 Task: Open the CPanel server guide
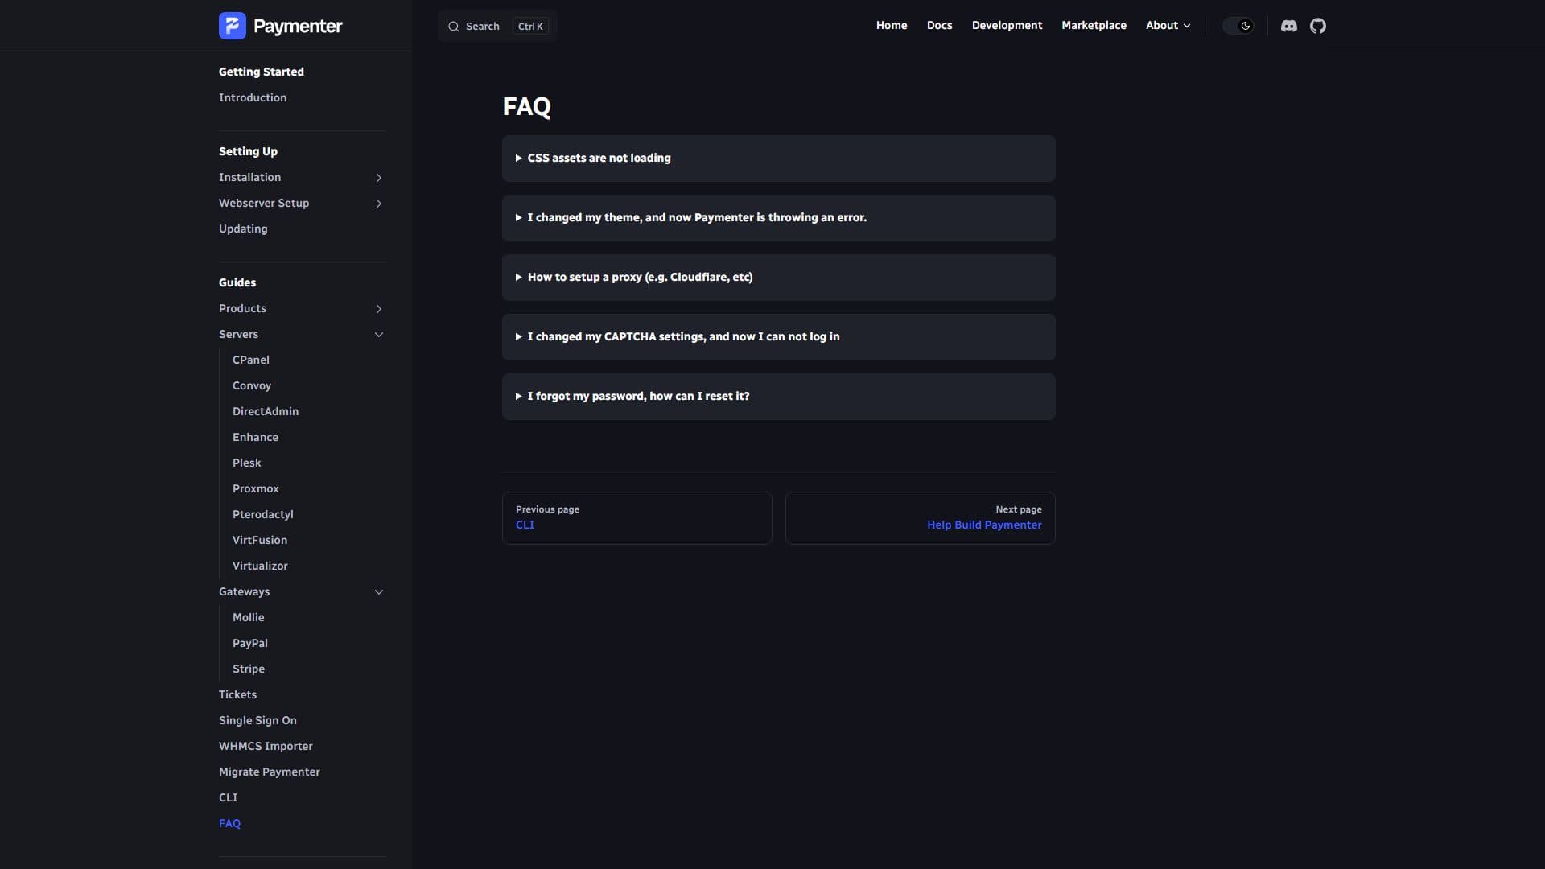click(251, 360)
